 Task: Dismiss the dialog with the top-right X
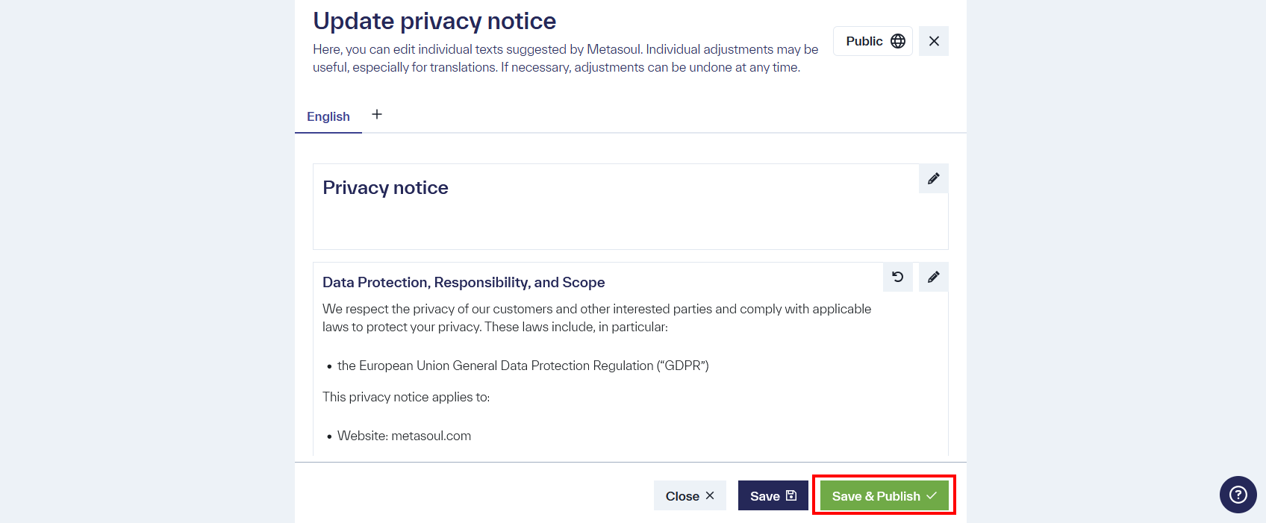[933, 41]
